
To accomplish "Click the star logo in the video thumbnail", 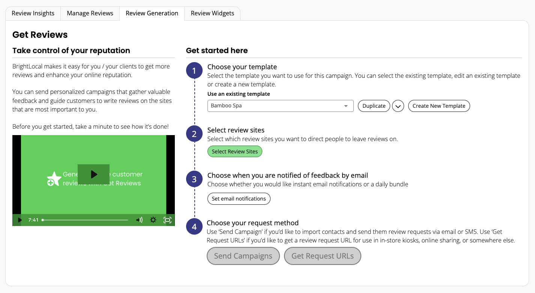I will tap(54, 179).
